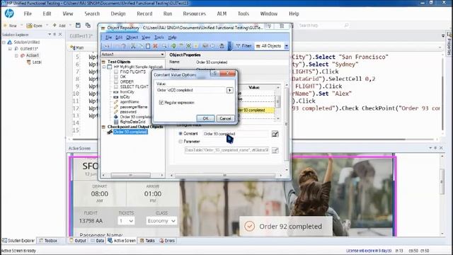This screenshot has width=453, height=255.
Task: Close the Solution Explorer panel
Action: click(x=60, y=35)
